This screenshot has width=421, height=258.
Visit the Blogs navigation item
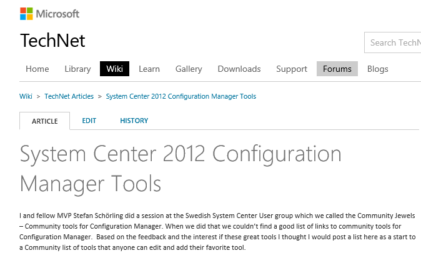click(x=378, y=69)
